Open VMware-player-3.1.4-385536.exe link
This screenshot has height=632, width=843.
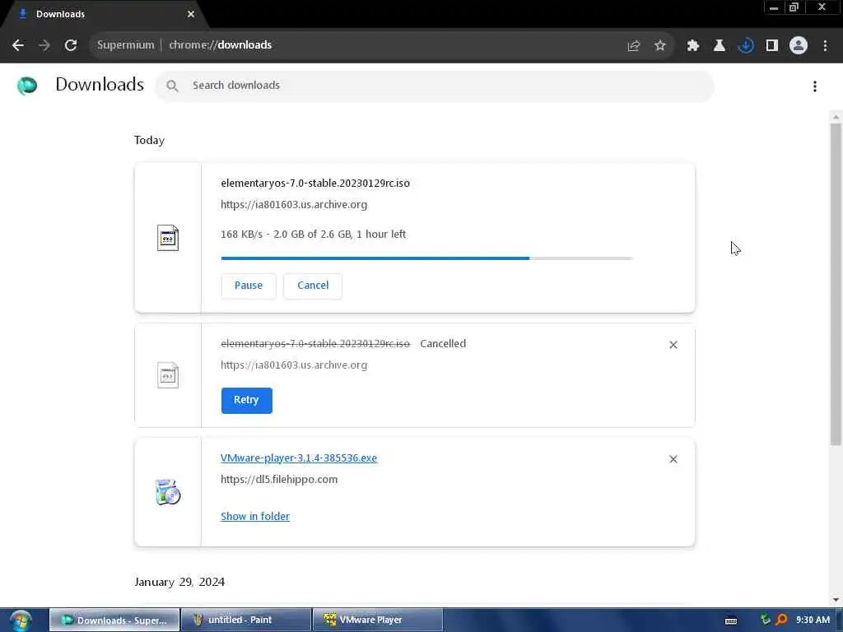click(x=299, y=458)
